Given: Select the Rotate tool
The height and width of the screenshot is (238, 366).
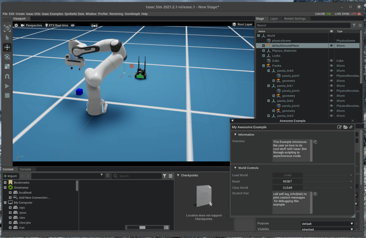Looking at the screenshot, I should pyautogui.click(x=7, y=57).
